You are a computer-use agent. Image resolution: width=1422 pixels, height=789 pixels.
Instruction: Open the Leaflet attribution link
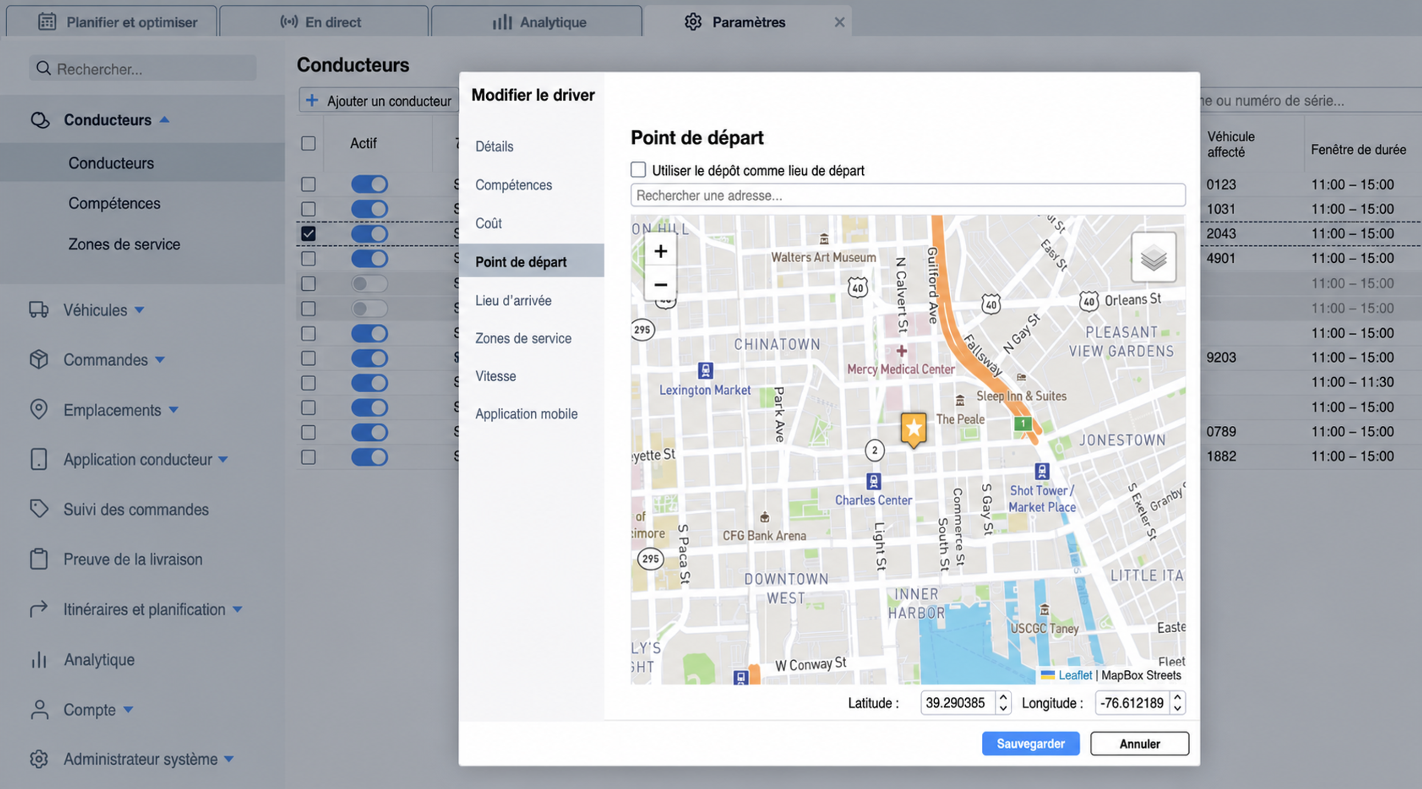[x=1075, y=675]
